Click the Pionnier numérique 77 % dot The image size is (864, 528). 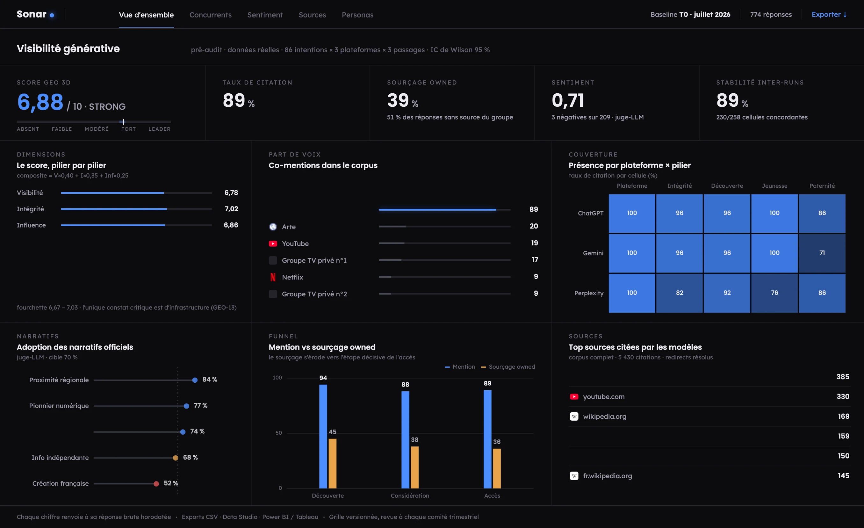pyautogui.click(x=187, y=406)
